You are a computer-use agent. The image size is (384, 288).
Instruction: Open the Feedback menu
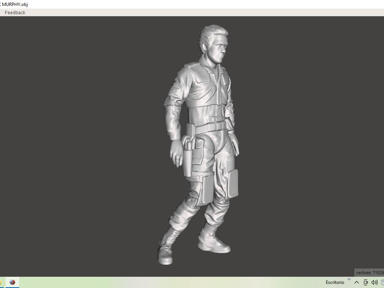tap(15, 12)
